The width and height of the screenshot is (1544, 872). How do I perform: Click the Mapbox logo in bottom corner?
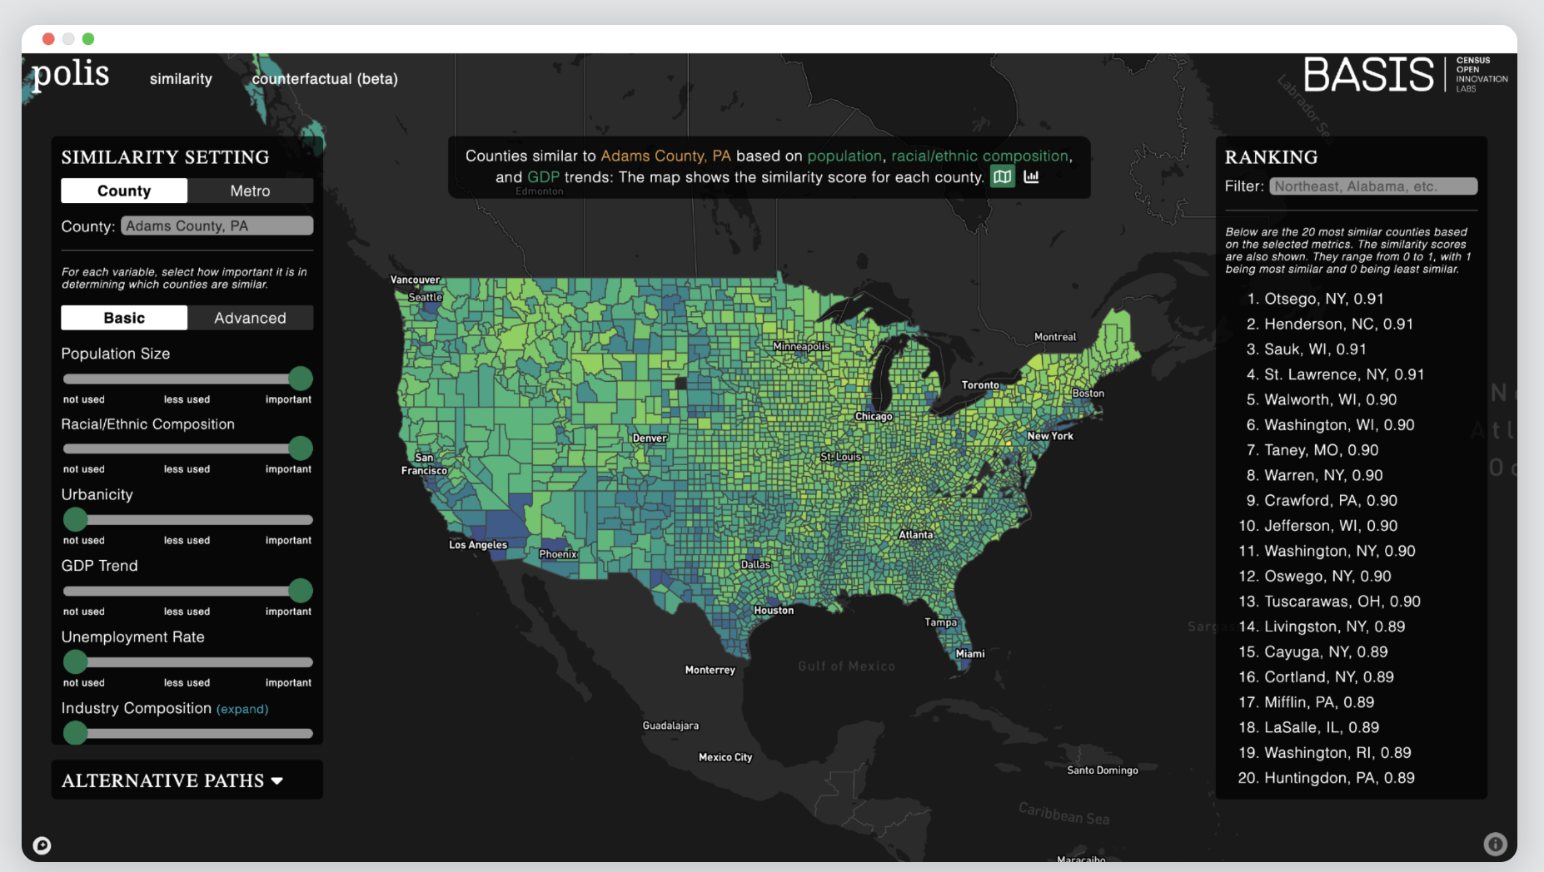coord(42,845)
